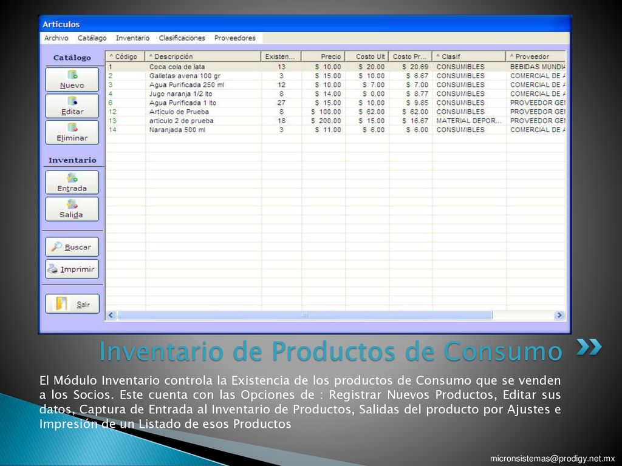
Task: Select the row Agua Purificada 1 lto
Action: 335,103
